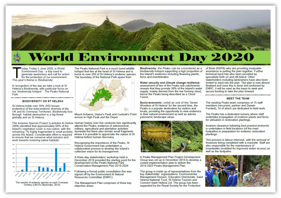Click 'Water security and climate change resilience:' subheading
The width and height of the screenshot is (281, 198).
pyautogui.click(x=170, y=83)
